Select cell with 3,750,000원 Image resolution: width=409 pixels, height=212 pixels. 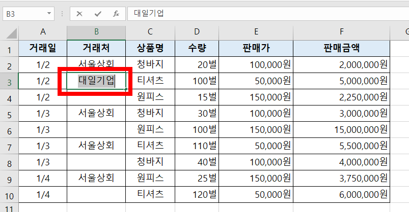click(x=341, y=178)
